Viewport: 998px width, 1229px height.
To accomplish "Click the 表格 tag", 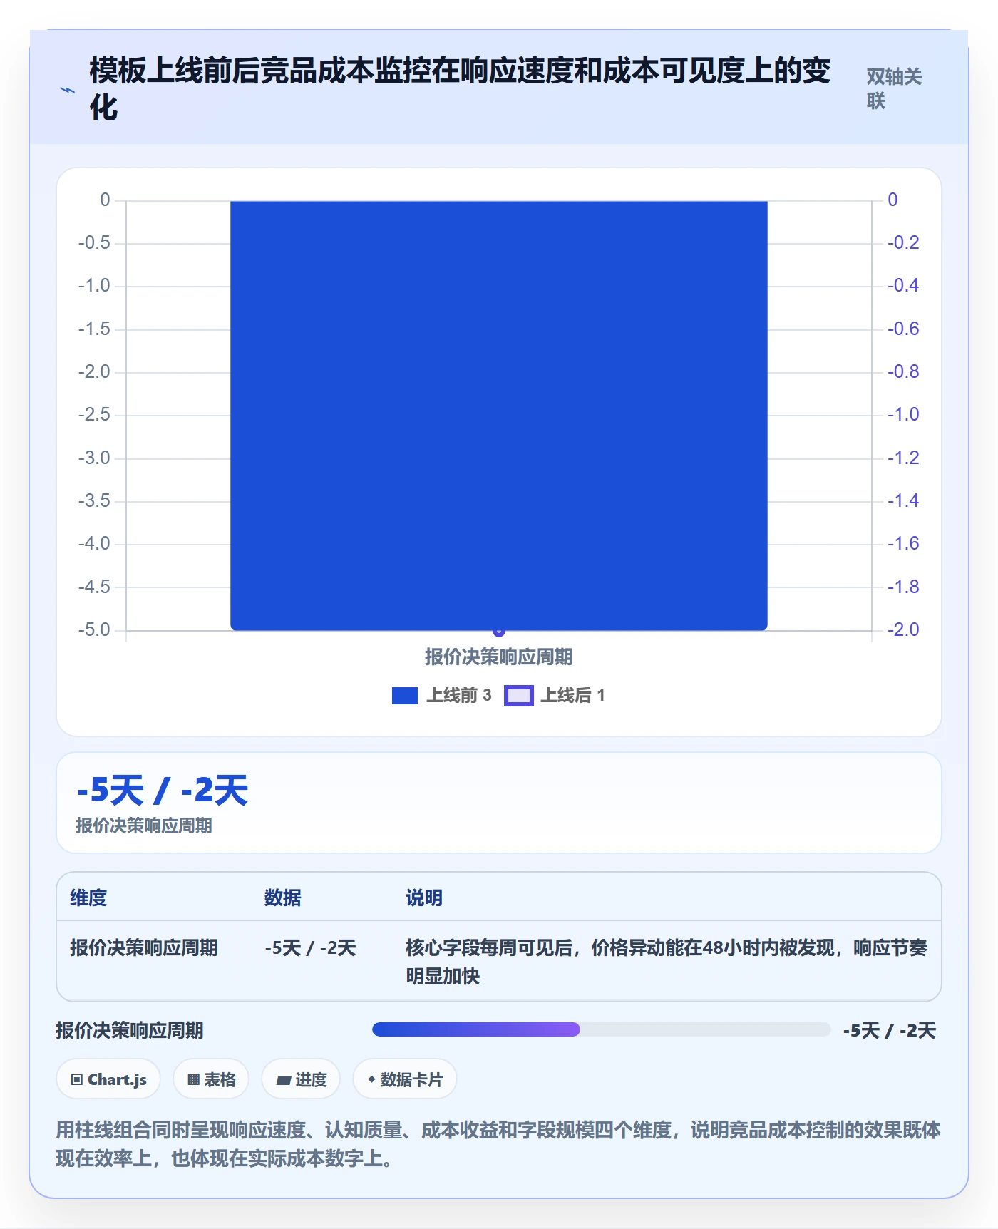I will 211,1079.
